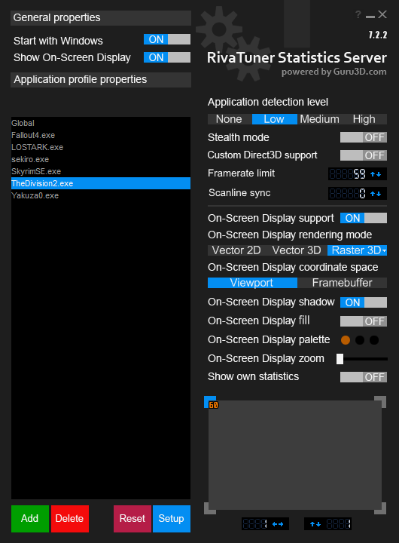Screen dimensions: 399x543
Task: Enable Stealth mode switch
Action: [364, 137]
